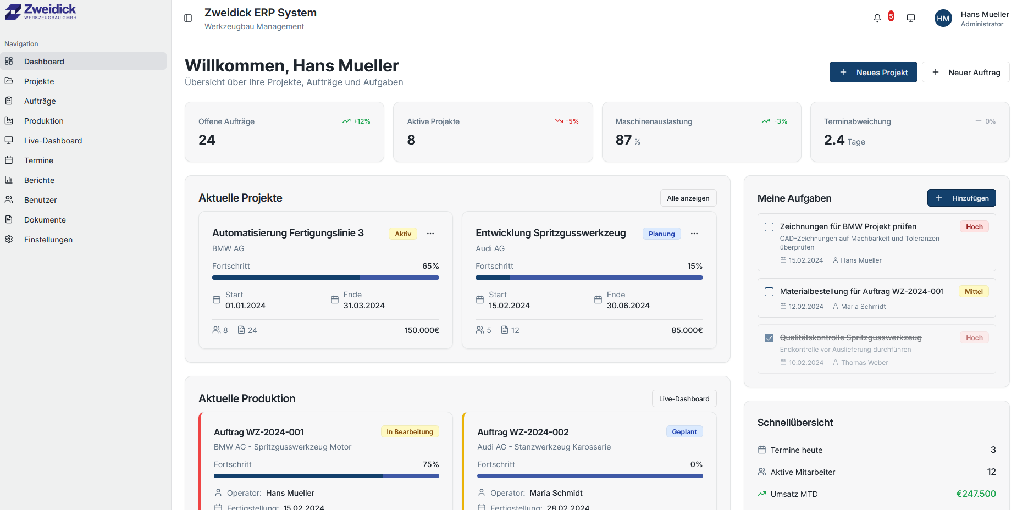
Task: Click the monitor icon in header
Action: 911,18
